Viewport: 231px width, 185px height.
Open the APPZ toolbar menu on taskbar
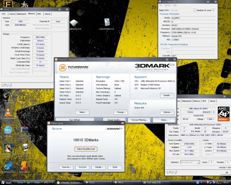tap(47, 183)
